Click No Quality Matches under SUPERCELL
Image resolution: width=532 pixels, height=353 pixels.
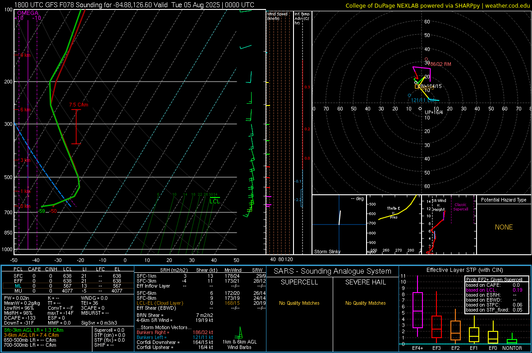pyautogui.click(x=299, y=303)
